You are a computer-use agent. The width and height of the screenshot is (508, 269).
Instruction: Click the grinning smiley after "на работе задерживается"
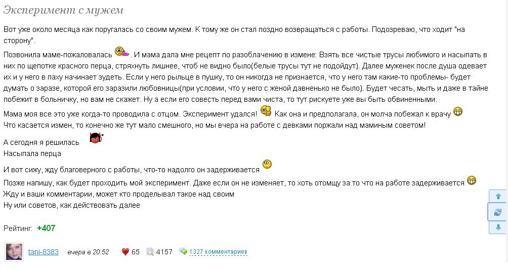(471, 180)
